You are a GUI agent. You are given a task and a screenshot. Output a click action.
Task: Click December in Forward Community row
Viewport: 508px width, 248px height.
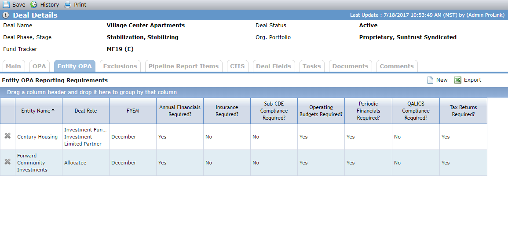tap(133, 163)
